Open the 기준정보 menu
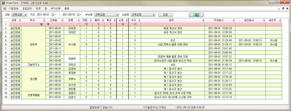Viewport: 291px width, 111px height. 14,8
